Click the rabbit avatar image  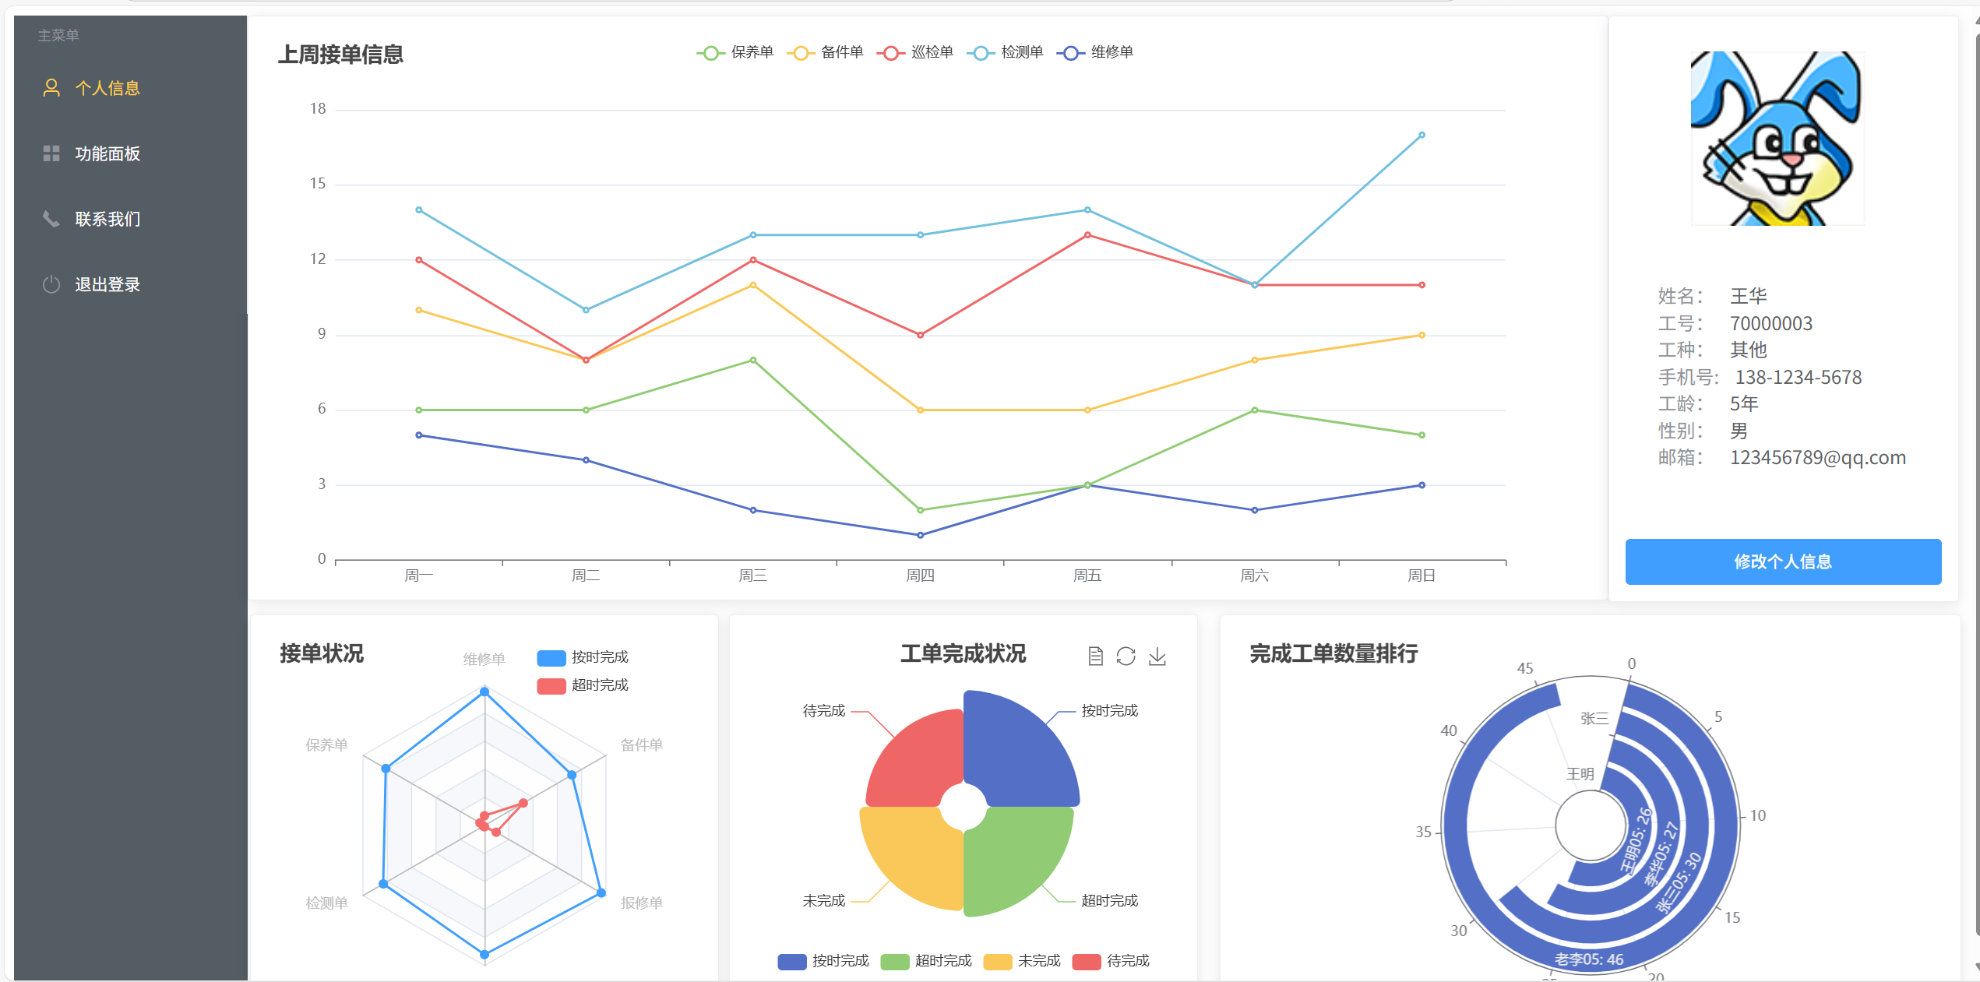coord(1777,139)
